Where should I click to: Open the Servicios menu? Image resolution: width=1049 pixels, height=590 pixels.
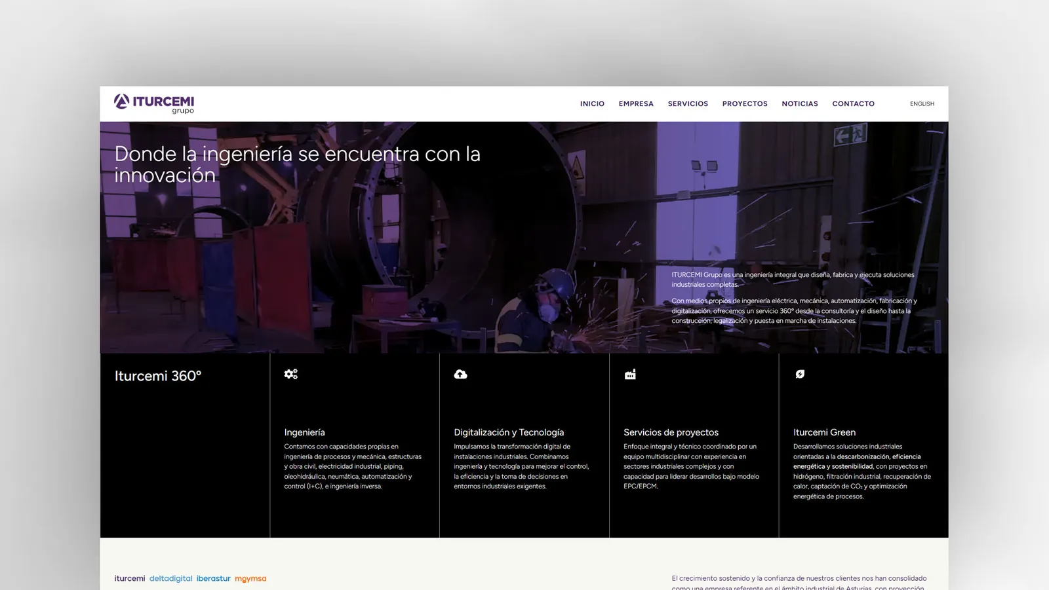coord(688,103)
